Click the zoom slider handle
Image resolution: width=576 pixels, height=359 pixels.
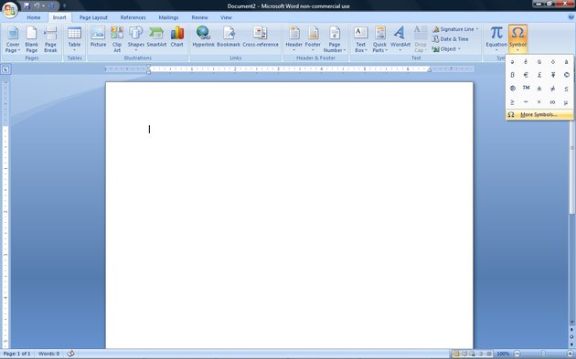543,354
